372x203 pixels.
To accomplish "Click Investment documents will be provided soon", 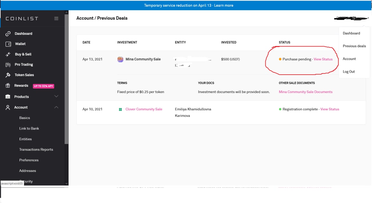I will [x=234, y=92].
